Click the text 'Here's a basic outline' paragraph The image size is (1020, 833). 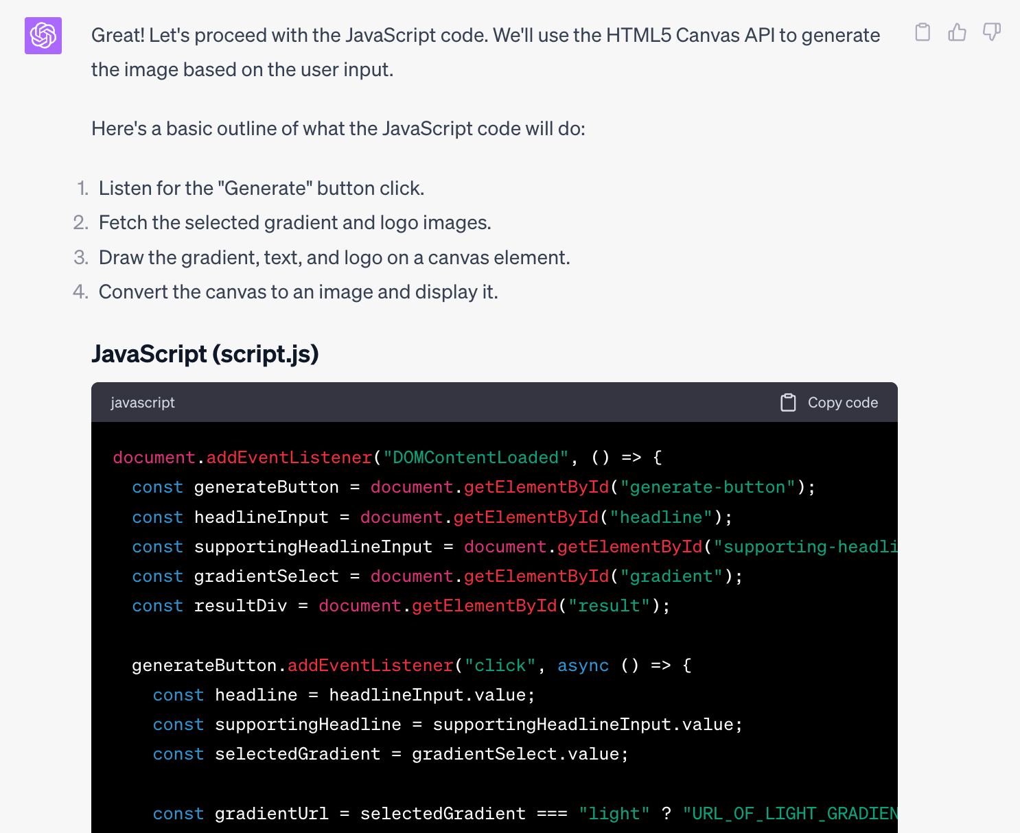coord(338,128)
